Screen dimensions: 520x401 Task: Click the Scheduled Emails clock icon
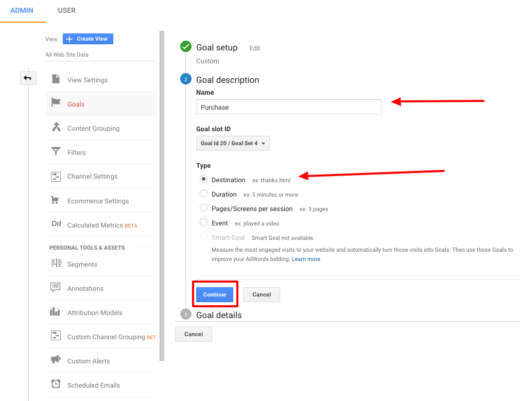56,383
